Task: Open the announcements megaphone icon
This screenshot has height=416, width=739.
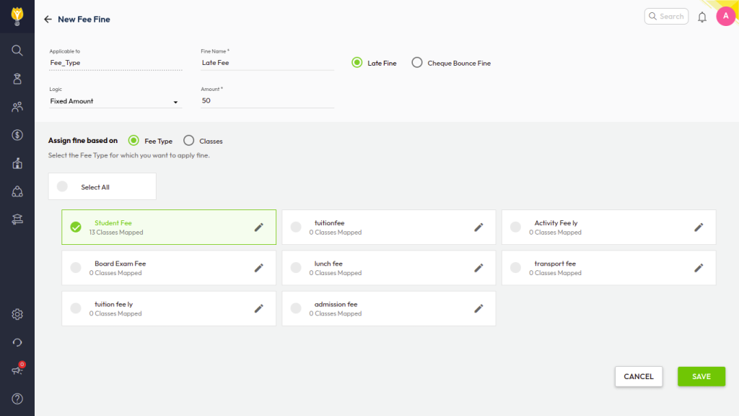Action: pos(17,370)
